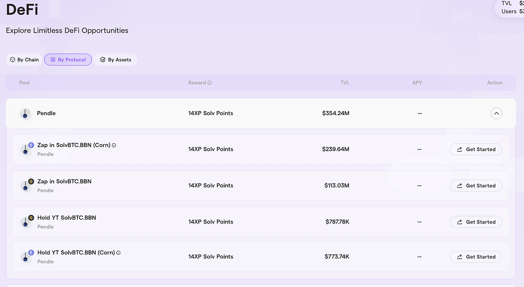Click info icon beside Hold YT SolvBTC.BBN (Corn)

[x=119, y=253]
